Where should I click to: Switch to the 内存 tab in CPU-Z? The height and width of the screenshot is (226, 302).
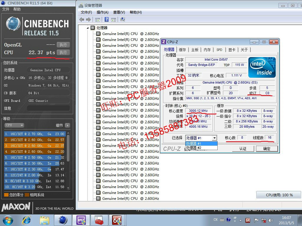[x=207, y=50]
